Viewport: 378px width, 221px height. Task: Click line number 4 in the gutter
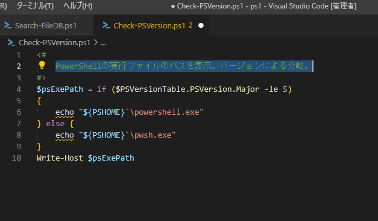coord(19,89)
